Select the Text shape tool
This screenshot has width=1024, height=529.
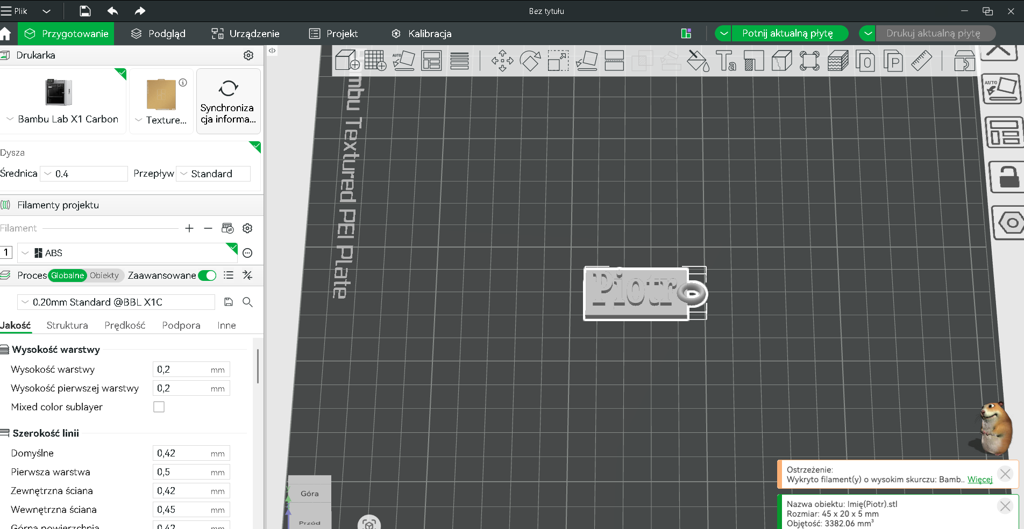point(726,61)
